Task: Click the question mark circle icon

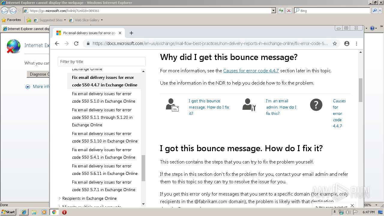Action: [x=316, y=105]
